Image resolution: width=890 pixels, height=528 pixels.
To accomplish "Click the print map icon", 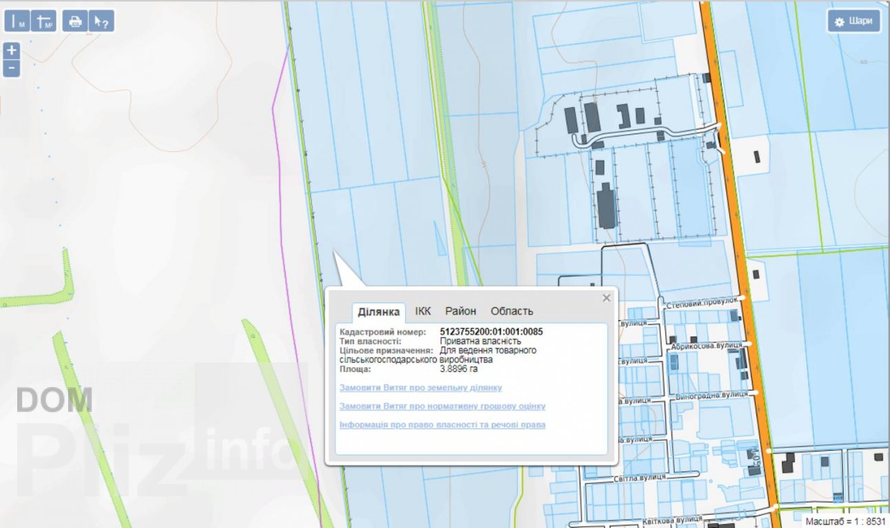I will 75,21.
